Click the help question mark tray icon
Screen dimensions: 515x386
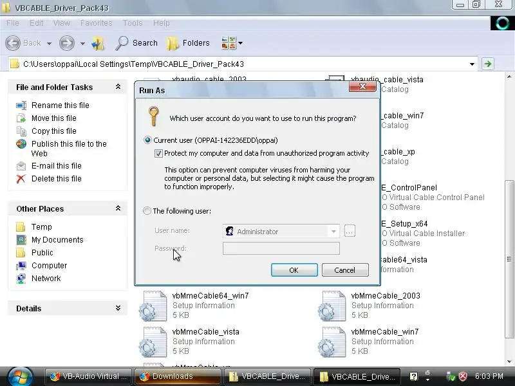click(x=413, y=376)
